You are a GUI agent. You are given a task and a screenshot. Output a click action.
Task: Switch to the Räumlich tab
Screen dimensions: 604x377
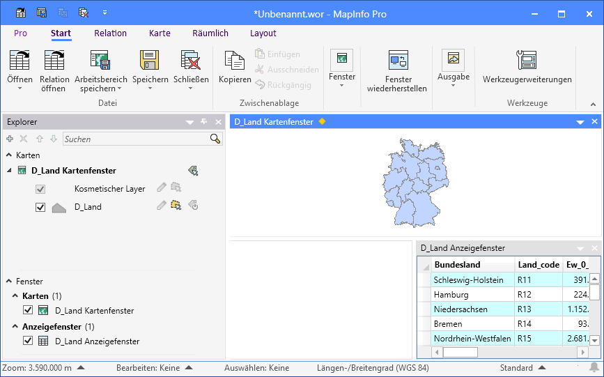click(210, 33)
